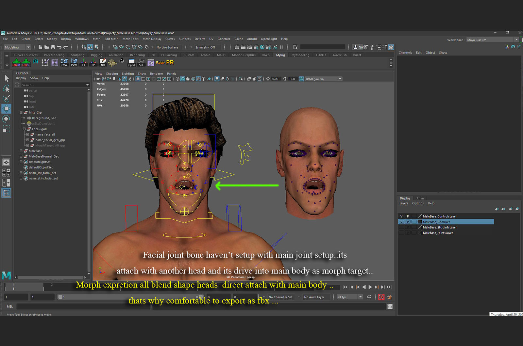
Task: Open the No Character Set selector
Action: 280,297
